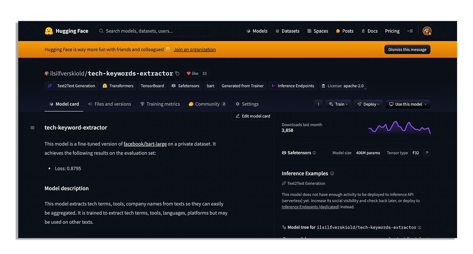Viewport: 473px width, 254px height.
Task: Open Models in top navigation
Action: tap(257, 31)
